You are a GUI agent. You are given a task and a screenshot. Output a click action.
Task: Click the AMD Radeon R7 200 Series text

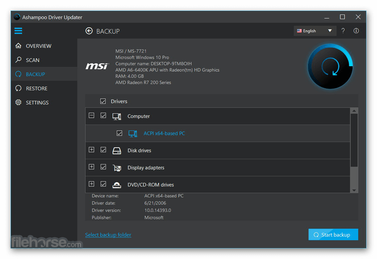coord(143,82)
